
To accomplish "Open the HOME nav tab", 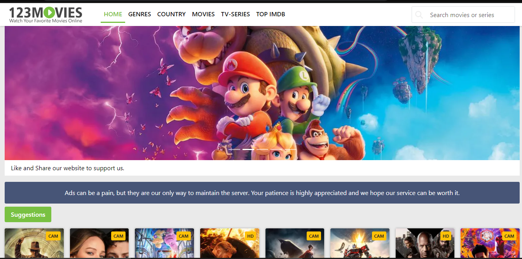I will click(113, 14).
